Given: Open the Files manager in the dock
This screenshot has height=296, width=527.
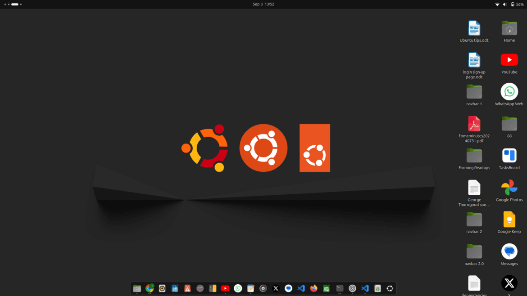Looking at the screenshot, I should 137,288.
